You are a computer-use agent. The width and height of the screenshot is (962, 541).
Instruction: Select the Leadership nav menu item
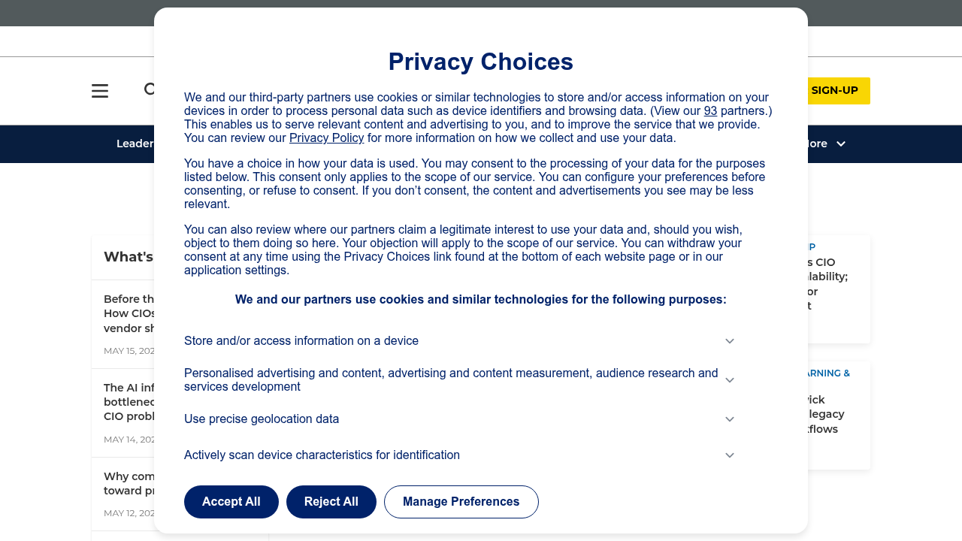pyautogui.click(x=135, y=144)
